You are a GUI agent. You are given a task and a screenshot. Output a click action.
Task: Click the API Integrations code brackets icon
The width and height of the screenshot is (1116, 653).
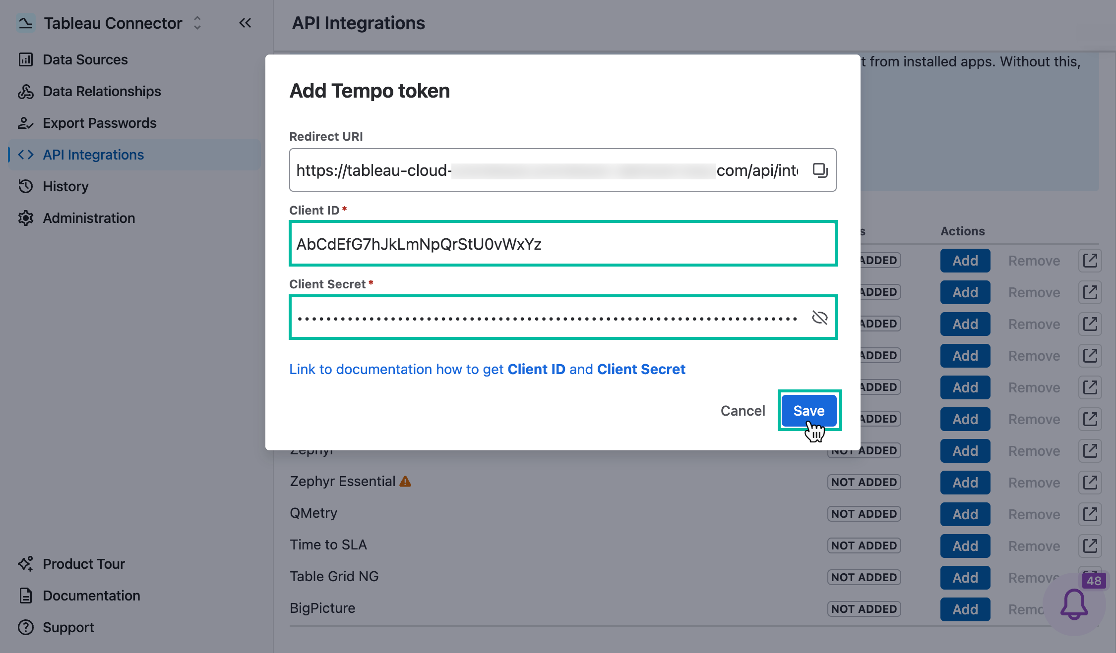pos(26,155)
